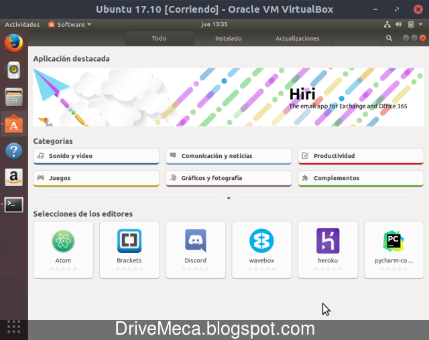
Task: Open the Files manager dock icon
Action: (x=13, y=97)
